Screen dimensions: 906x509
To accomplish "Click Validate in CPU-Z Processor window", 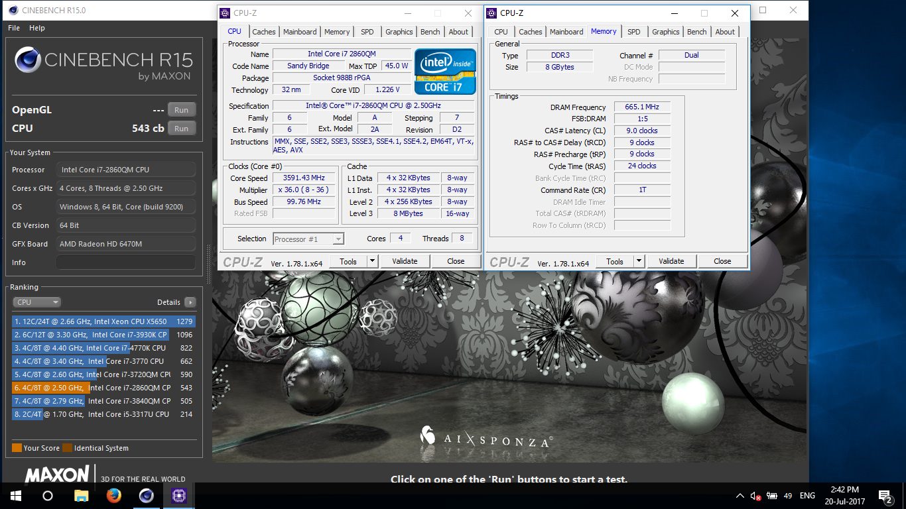I will click(x=405, y=261).
